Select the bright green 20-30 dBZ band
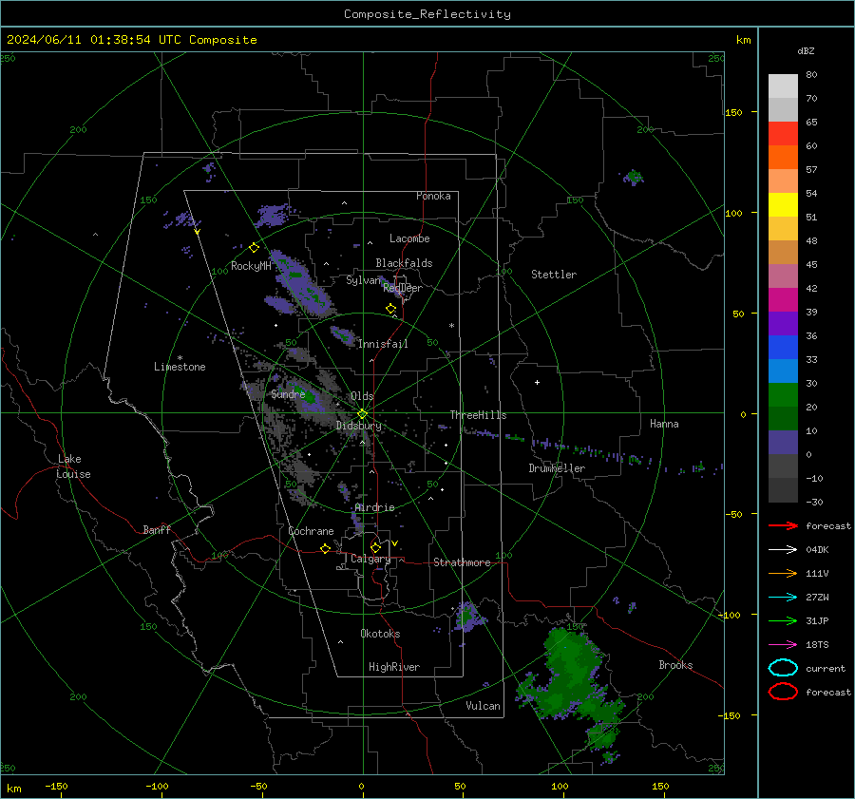This screenshot has width=855, height=799. (783, 395)
